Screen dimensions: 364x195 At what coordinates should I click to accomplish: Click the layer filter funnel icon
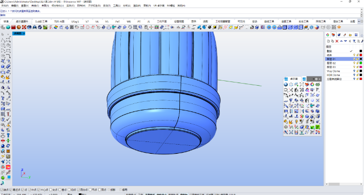point(354,41)
